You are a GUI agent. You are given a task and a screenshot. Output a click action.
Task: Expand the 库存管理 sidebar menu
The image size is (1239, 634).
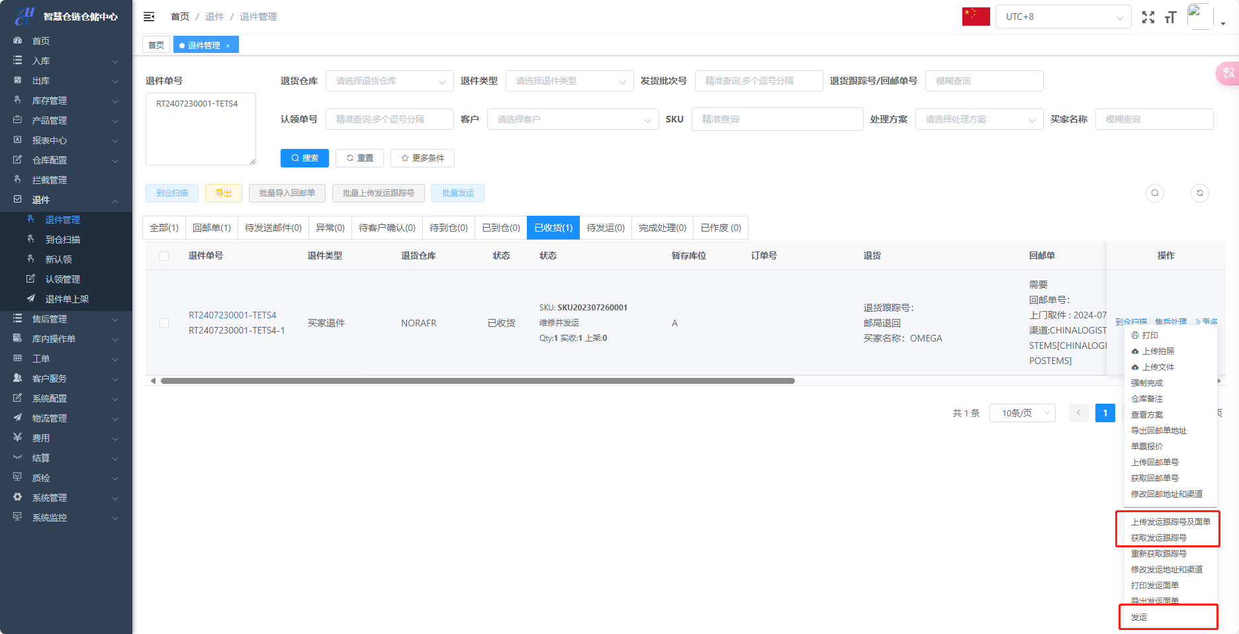coord(66,101)
